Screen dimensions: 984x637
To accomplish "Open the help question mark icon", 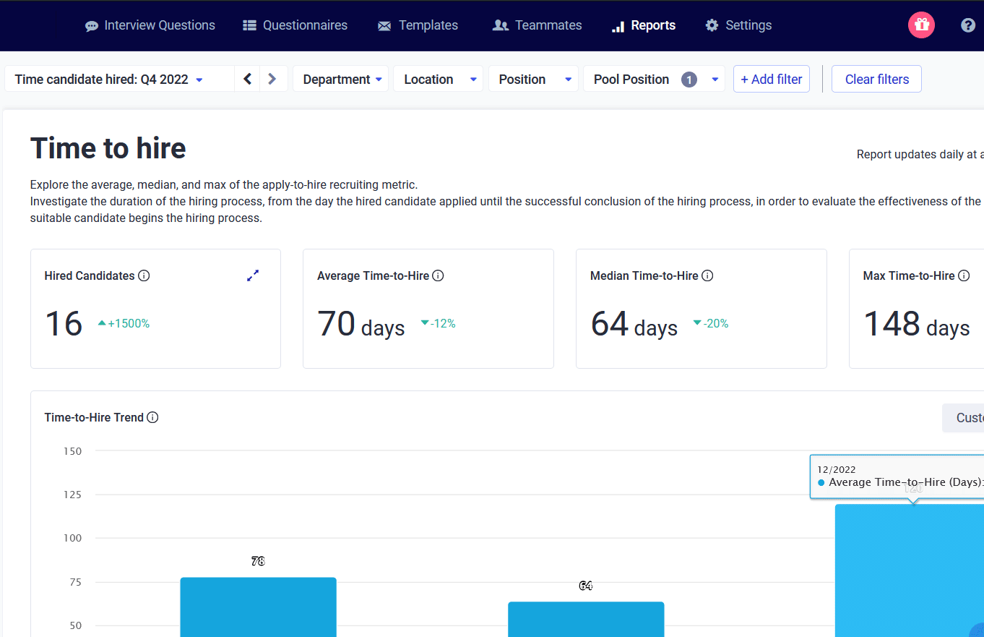I will 968,25.
